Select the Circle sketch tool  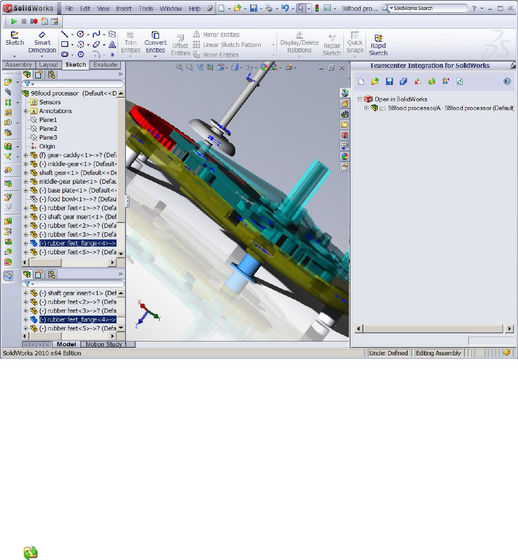pos(81,34)
